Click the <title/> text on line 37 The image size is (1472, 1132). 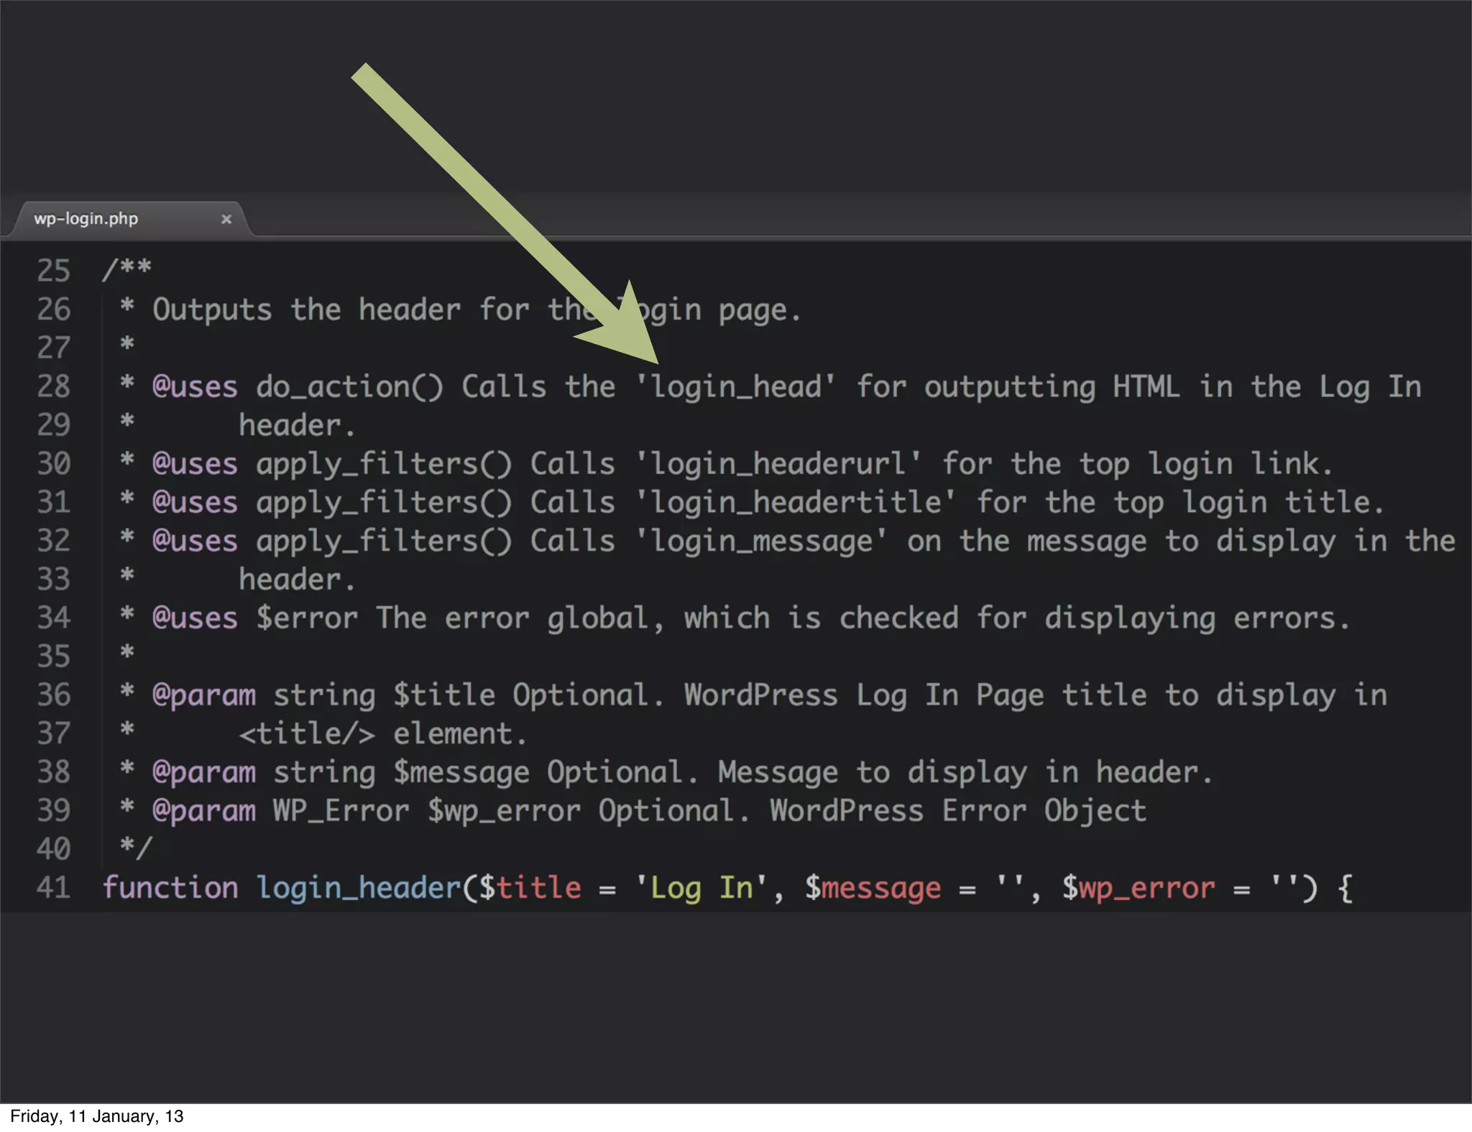pyautogui.click(x=307, y=734)
